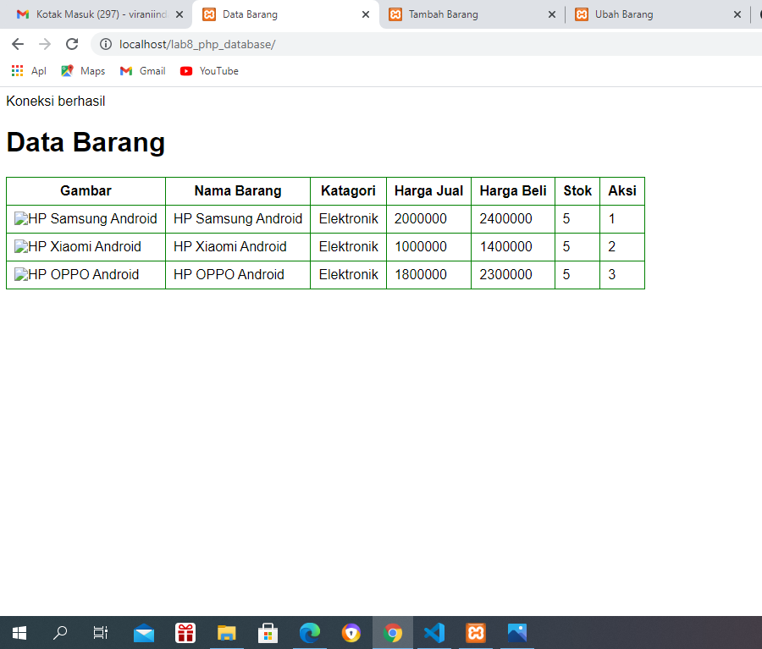Launch XAMPP from the taskbar
762x649 pixels.
click(x=476, y=632)
